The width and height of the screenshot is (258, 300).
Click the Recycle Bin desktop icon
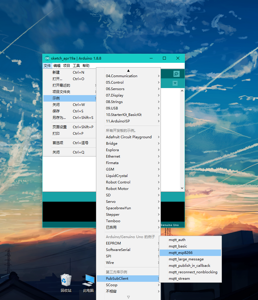pyautogui.click(x=66, y=283)
